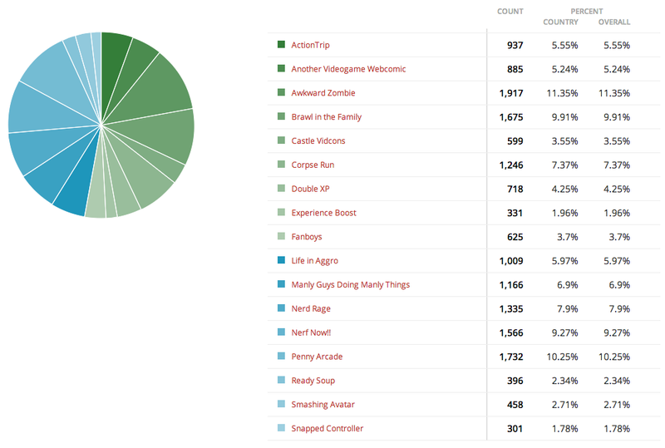
Task: Click the count value 937
Action: (x=515, y=45)
